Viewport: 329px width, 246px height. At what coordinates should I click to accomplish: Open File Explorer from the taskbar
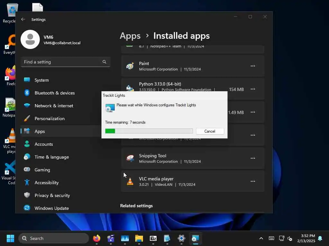pos(139,238)
